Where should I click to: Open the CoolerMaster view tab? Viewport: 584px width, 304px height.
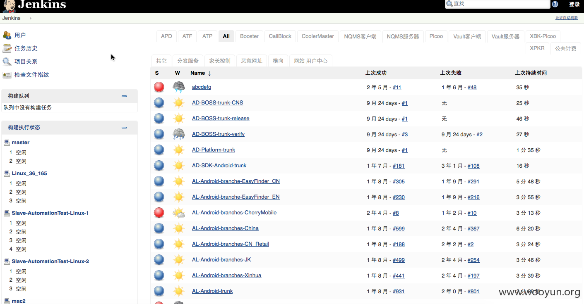point(318,36)
